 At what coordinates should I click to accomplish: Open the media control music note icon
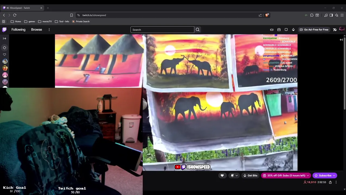326,15
